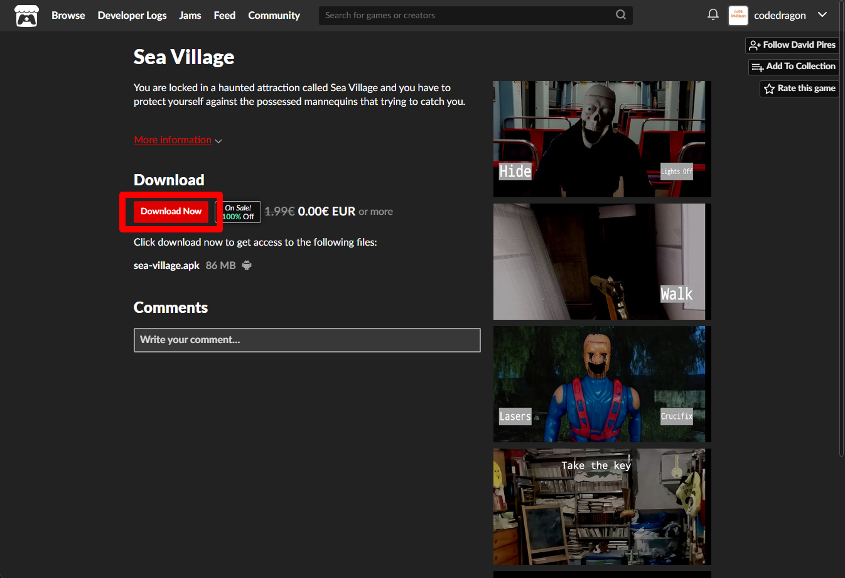This screenshot has height=578, width=845.
Task: Click the Sea Village title
Action: [184, 57]
